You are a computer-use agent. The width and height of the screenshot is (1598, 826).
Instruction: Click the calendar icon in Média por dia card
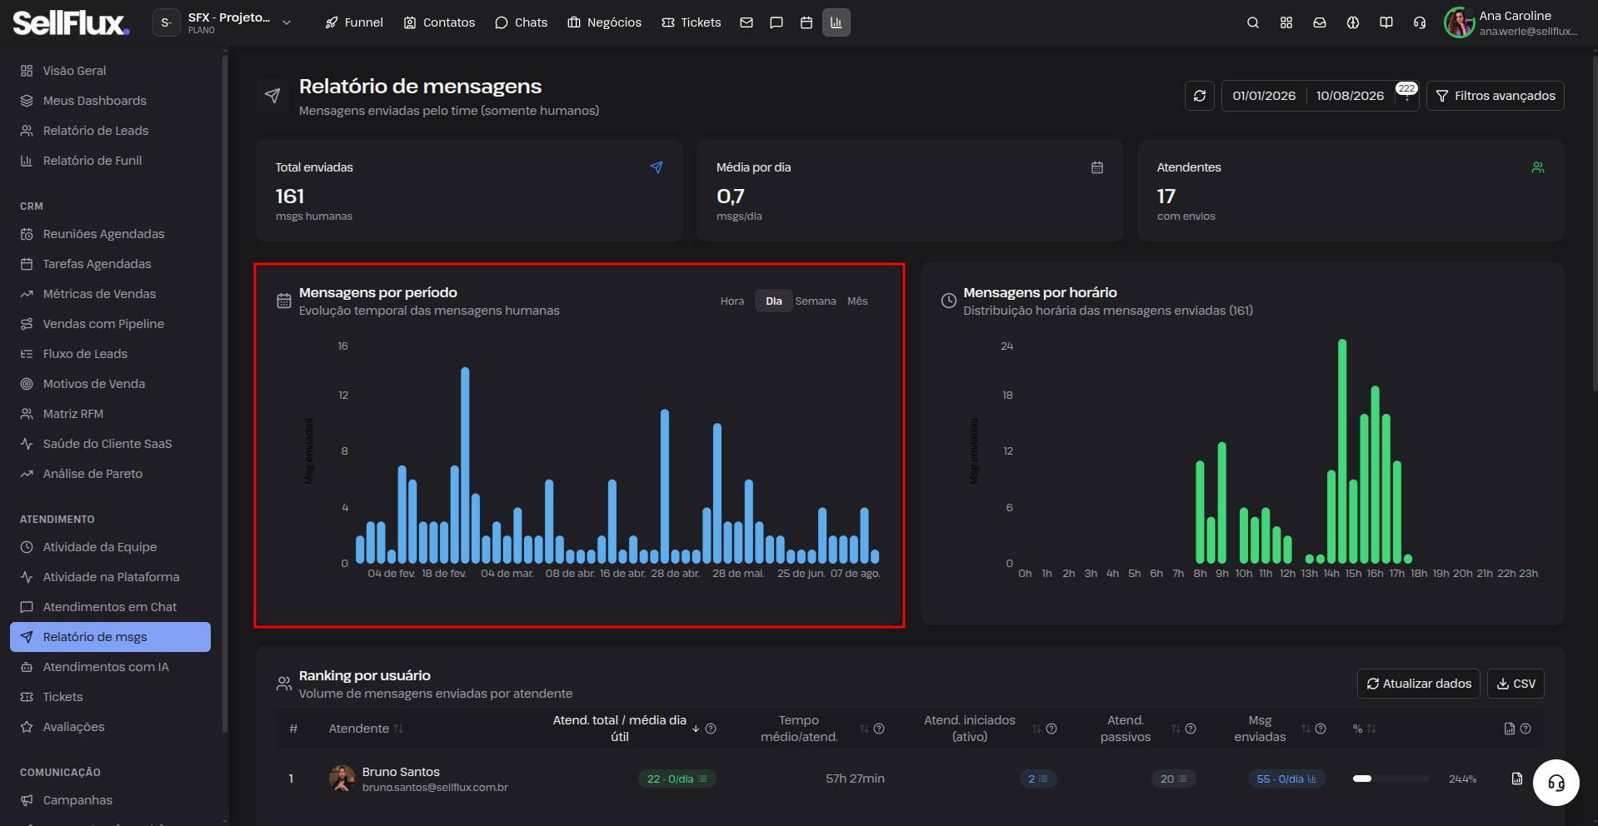(x=1097, y=167)
